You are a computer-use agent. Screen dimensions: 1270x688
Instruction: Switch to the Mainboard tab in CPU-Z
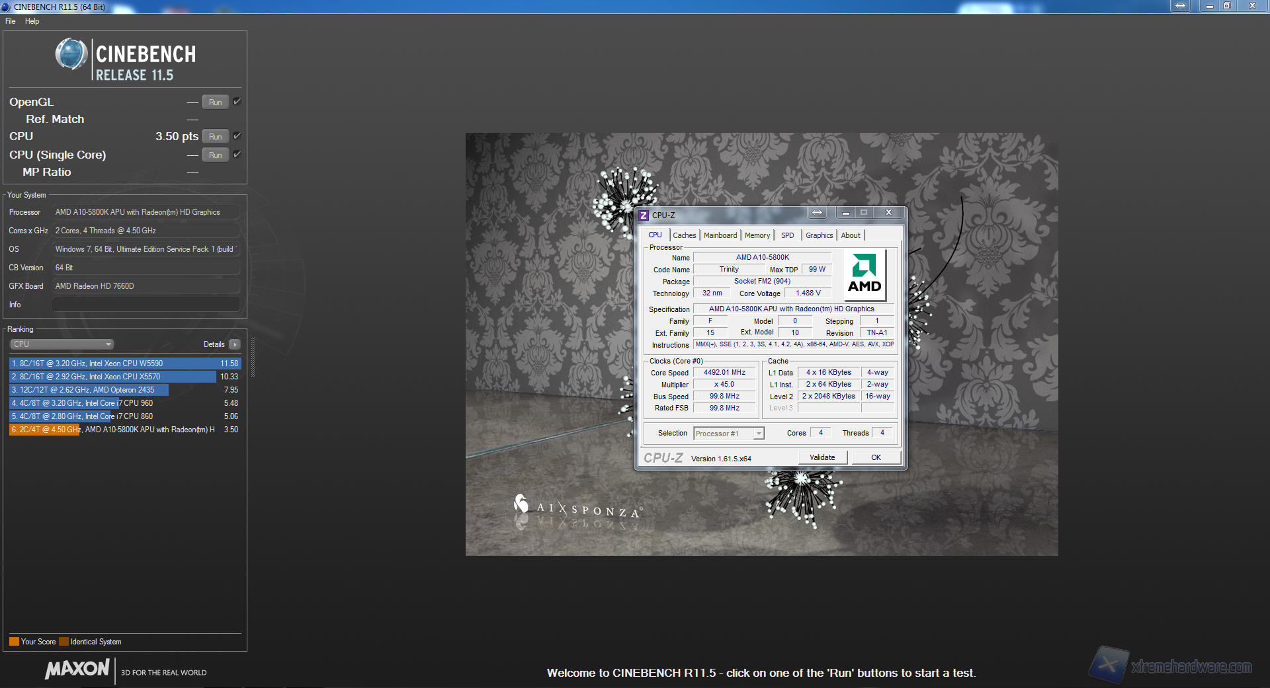(x=720, y=235)
